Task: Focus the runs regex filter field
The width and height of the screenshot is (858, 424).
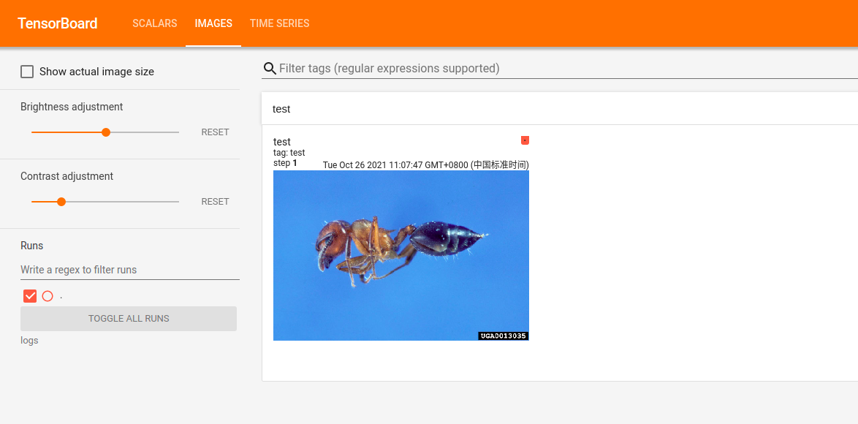Action: point(130,270)
